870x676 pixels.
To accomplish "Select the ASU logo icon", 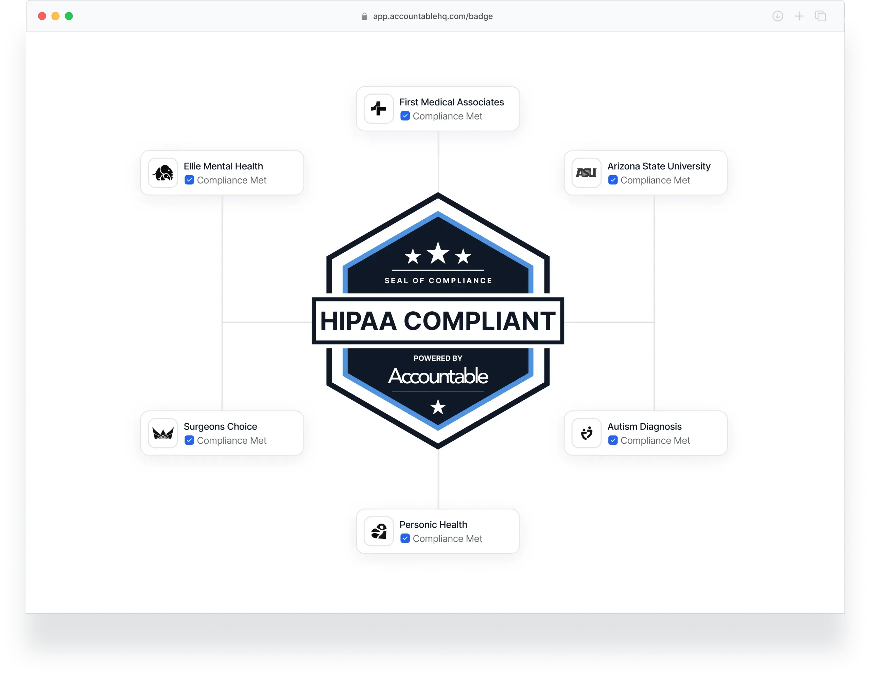I will 586,173.
